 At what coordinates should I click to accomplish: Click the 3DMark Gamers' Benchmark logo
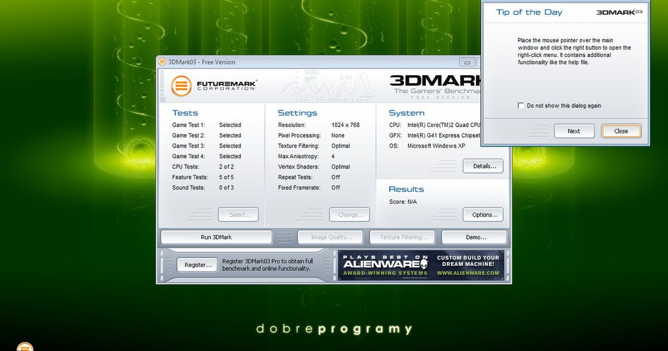(434, 85)
